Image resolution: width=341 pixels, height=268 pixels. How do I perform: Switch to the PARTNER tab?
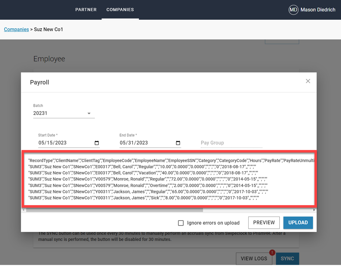(x=86, y=10)
